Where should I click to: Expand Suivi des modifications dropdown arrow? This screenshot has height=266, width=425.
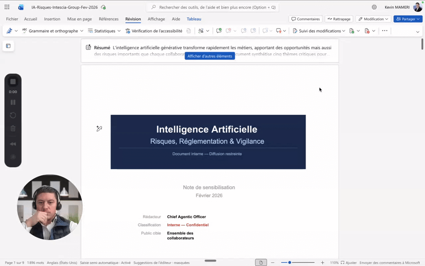[x=344, y=31]
